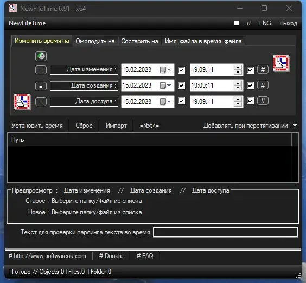Click the app icon in the title bar
The height and width of the screenshot is (283, 306).
13,8
